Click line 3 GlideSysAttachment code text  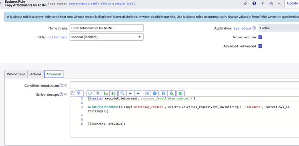pos(189,109)
